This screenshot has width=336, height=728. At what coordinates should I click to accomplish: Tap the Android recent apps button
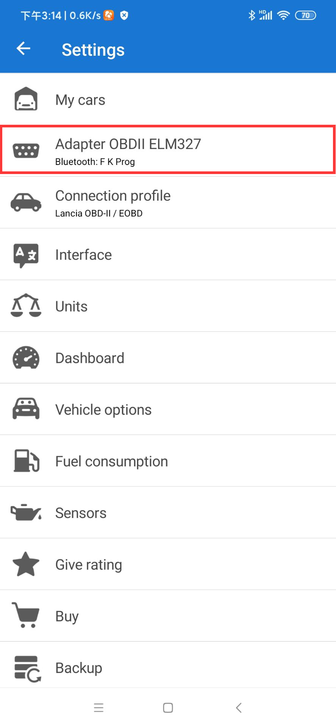99,708
